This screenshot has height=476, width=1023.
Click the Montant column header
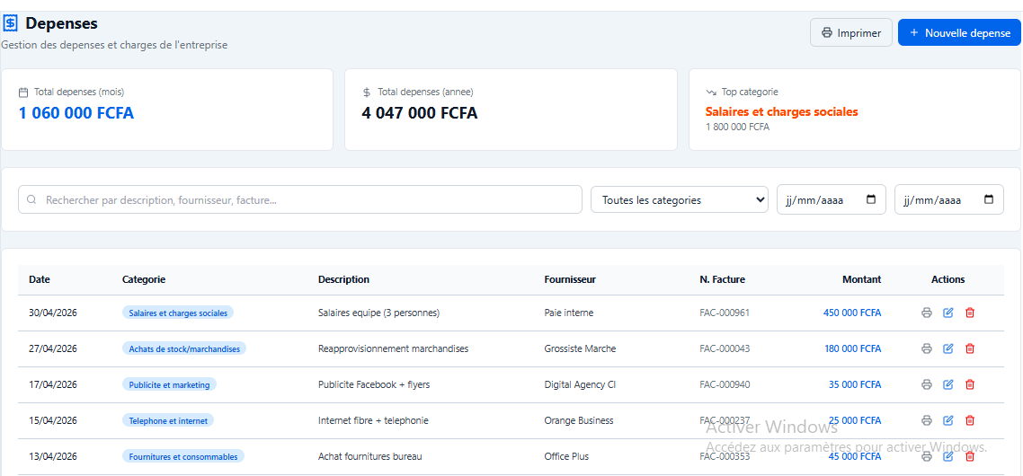click(x=861, y=279)
